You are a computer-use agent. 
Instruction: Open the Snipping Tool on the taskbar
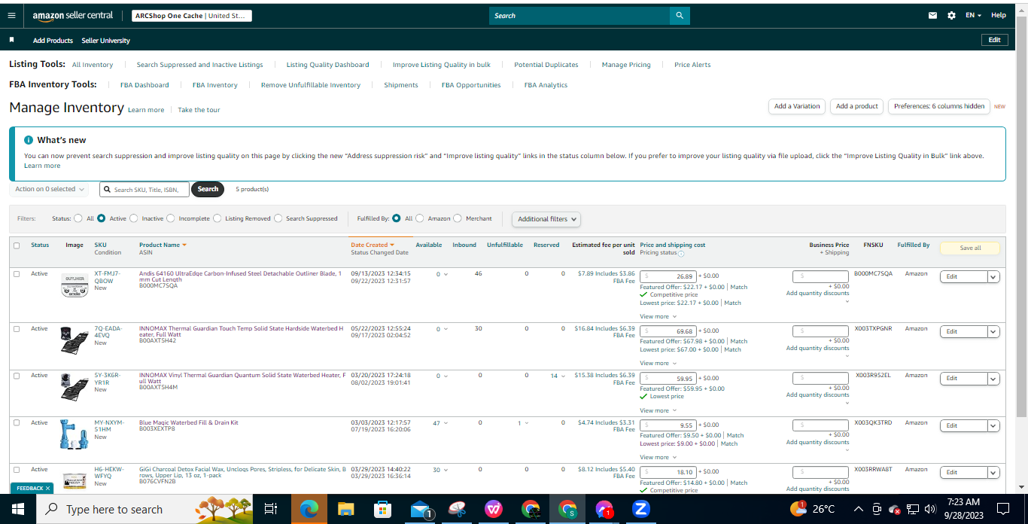click(457, 509)
